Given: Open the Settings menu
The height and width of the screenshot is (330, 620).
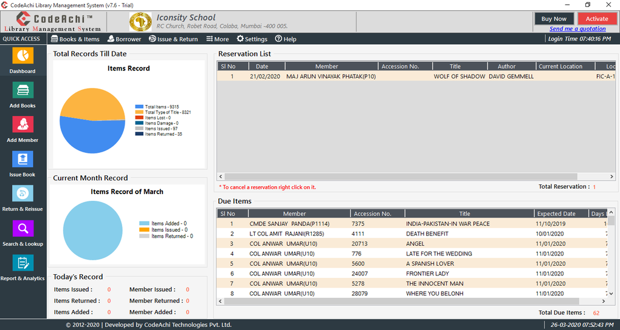Looking at the screenshot, I should (252, 39).
